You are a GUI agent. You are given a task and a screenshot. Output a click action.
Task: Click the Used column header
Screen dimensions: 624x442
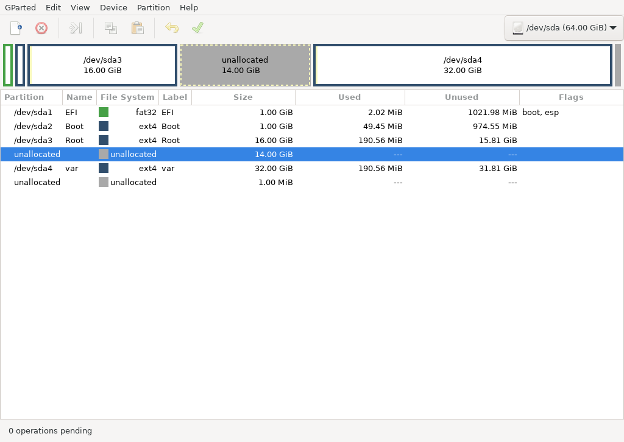click(x=350, y=97)
